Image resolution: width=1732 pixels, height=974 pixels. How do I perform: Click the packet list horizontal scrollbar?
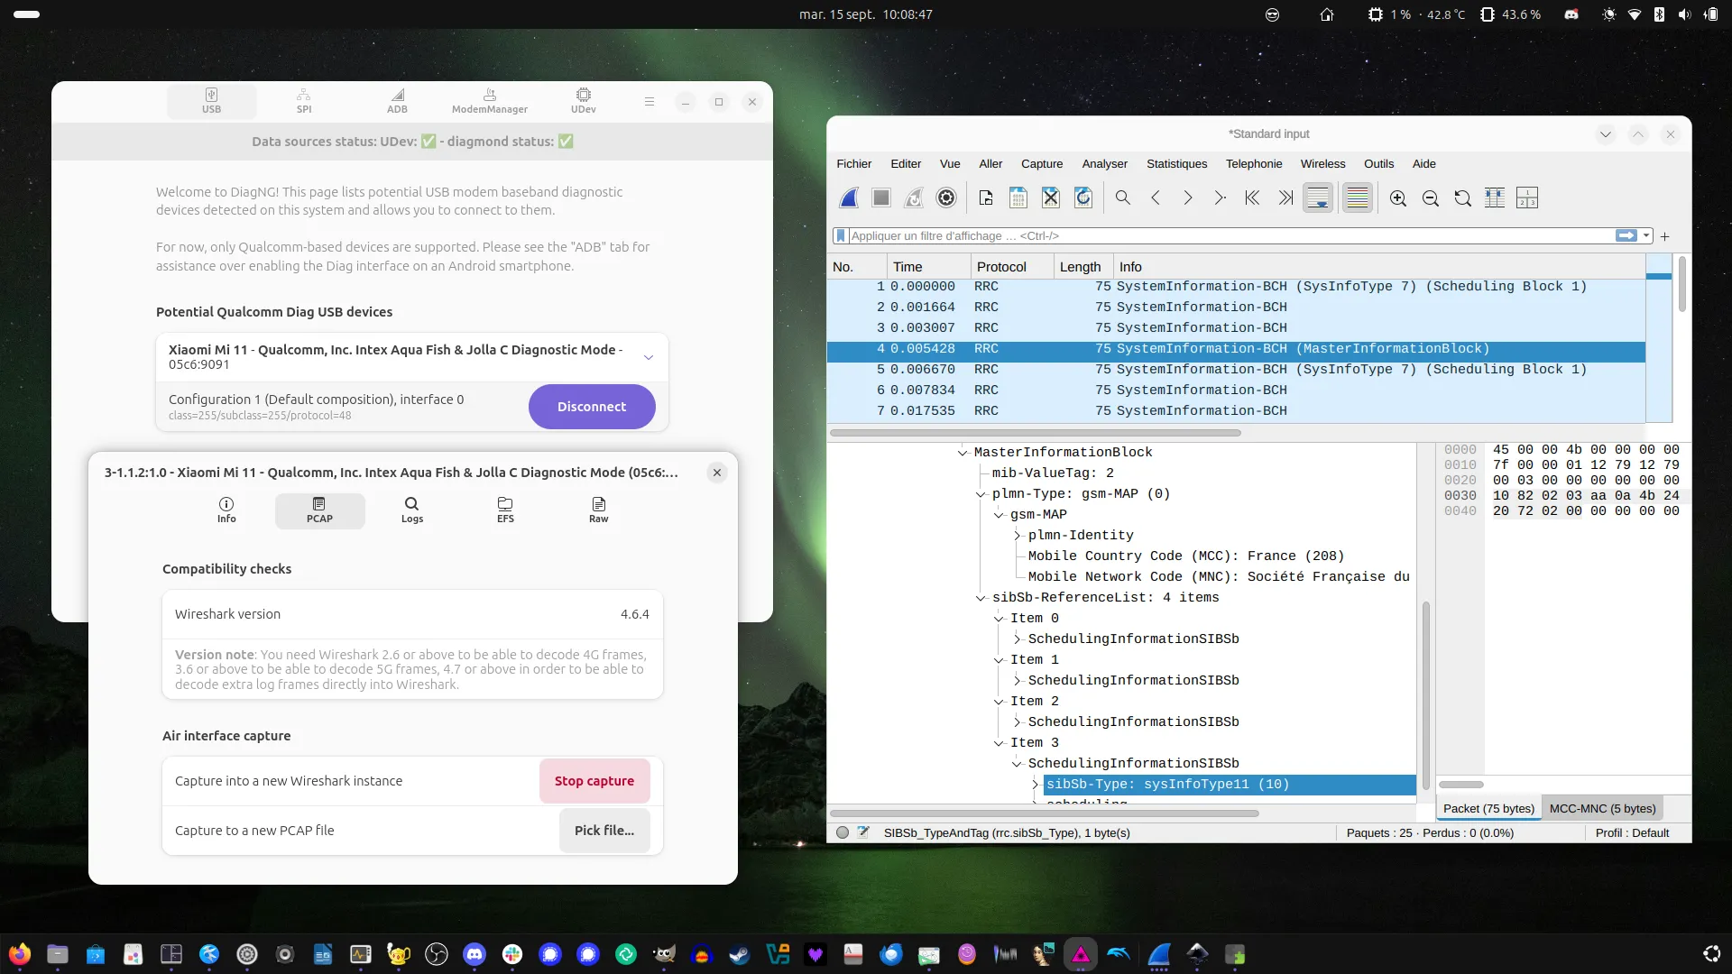(x=1036, y=433)
